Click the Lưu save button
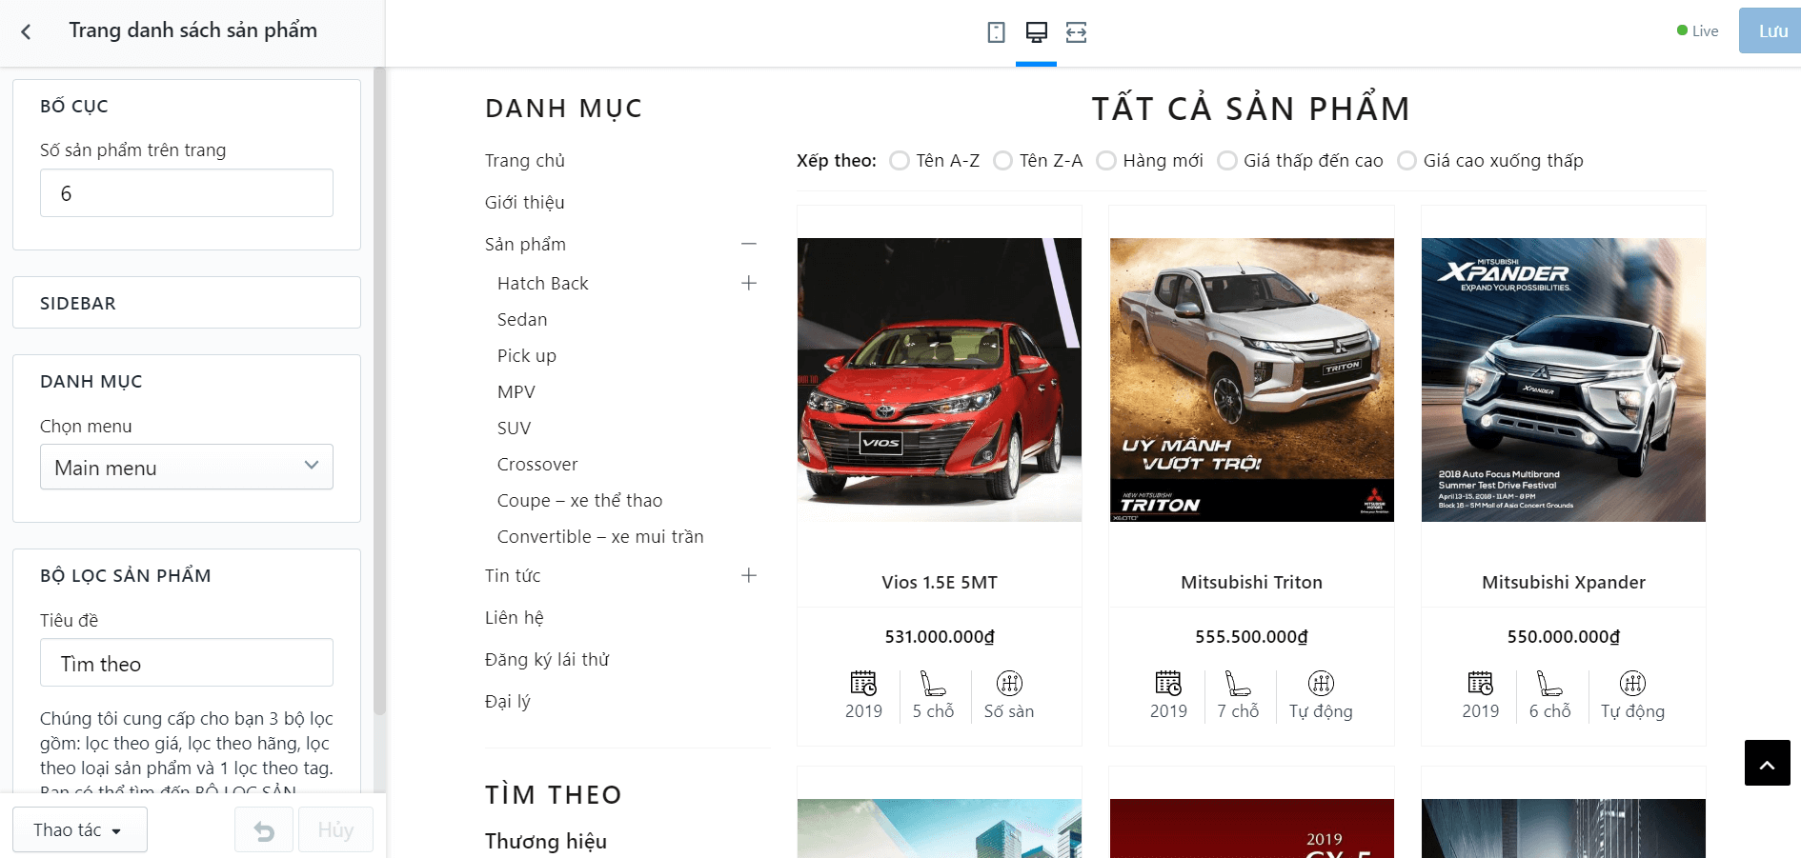This screenshot has width=1801, height=858. click(1771, 31)
